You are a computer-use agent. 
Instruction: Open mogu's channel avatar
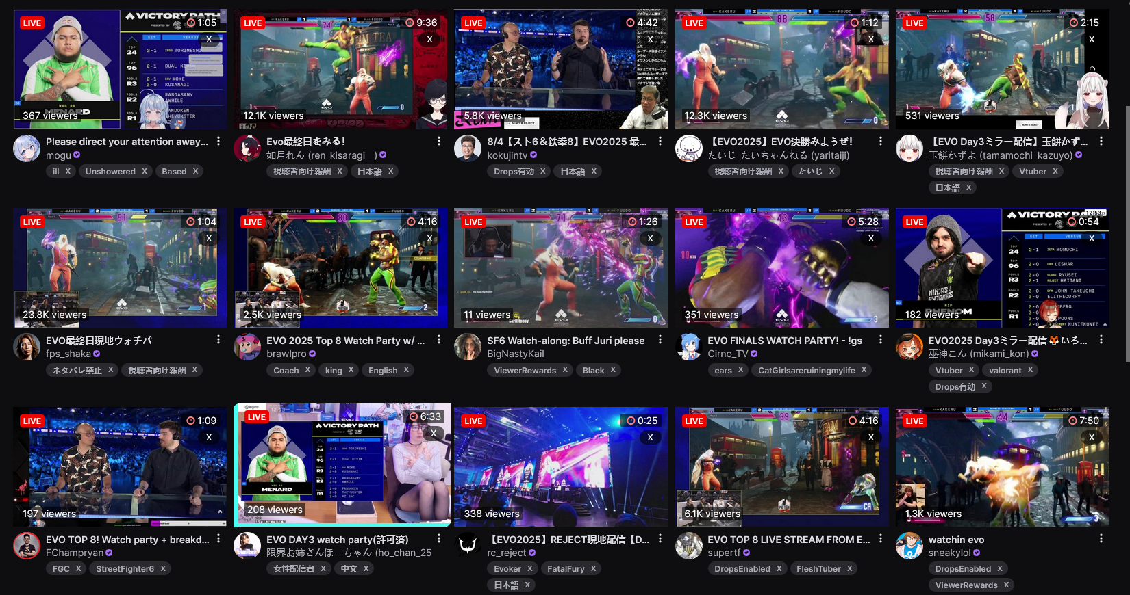[x=27, y=148]
